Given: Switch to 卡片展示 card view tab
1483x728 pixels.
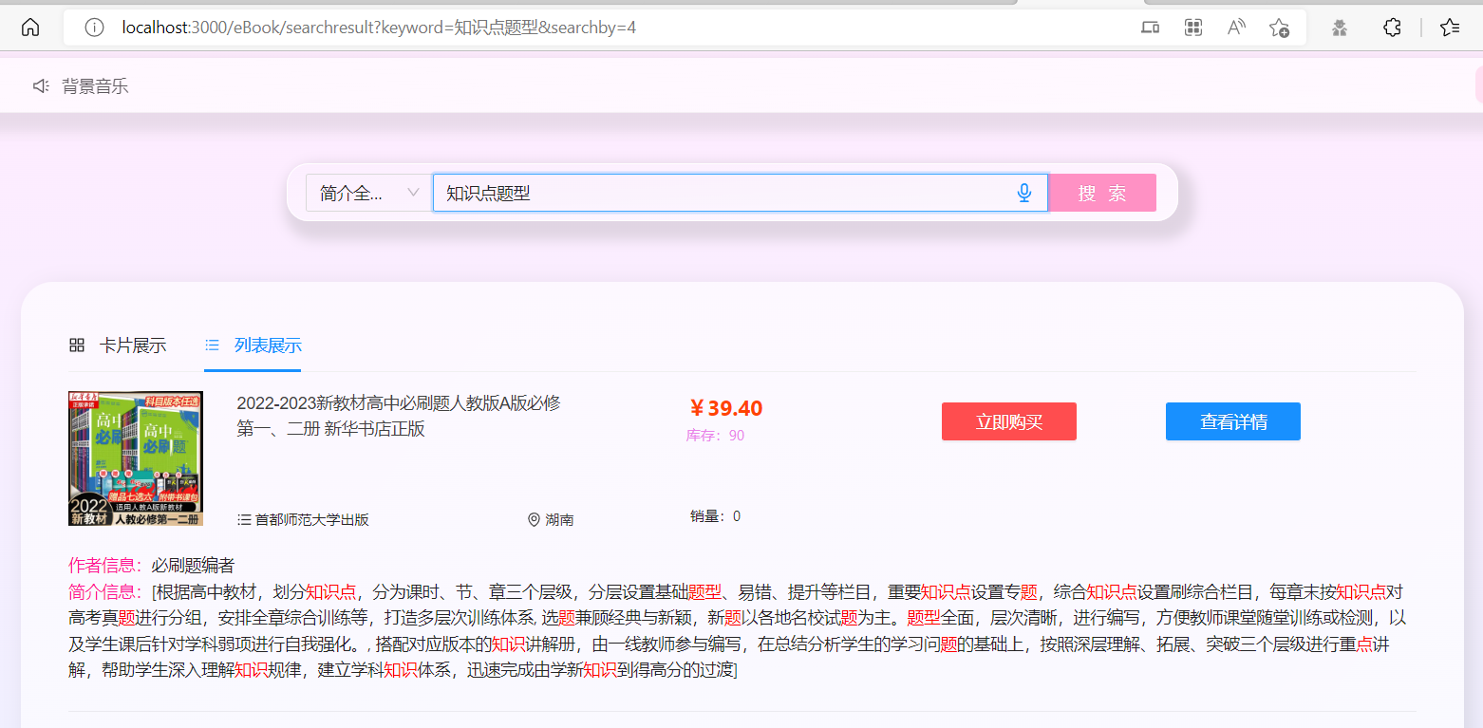Looking at the screenshot, I should click(119, 345).
